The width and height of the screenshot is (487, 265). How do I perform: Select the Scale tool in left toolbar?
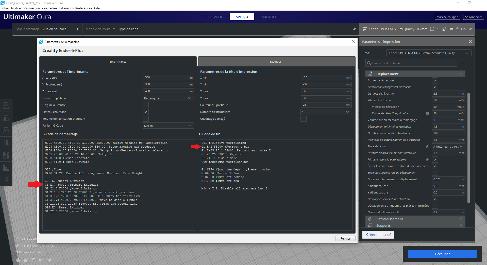(6, 118)
